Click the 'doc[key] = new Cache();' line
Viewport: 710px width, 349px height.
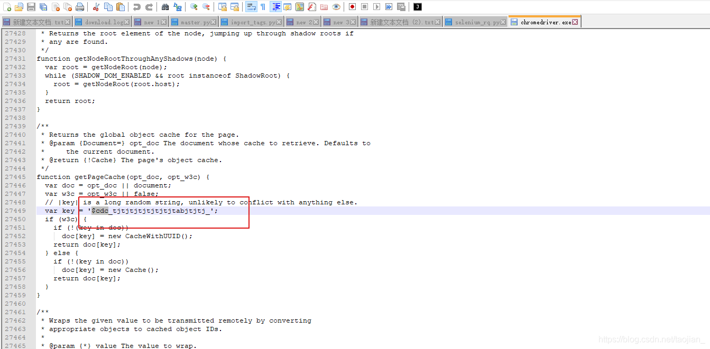[110, 270]
